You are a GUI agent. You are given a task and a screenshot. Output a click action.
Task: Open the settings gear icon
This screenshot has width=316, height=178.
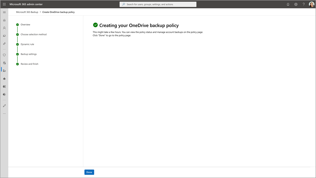click(296, 4)
